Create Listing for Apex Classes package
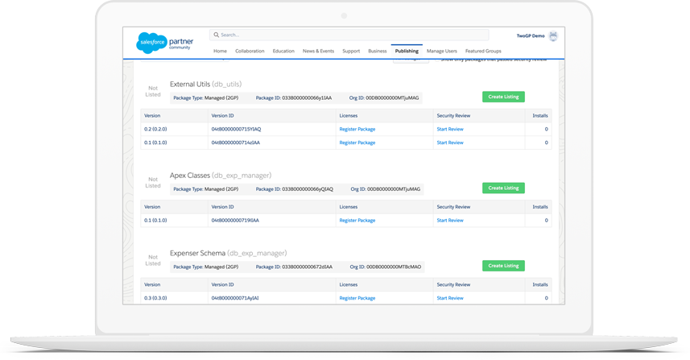Image resolution: width=690 pixels, height=360 pixels. [503, 188]
